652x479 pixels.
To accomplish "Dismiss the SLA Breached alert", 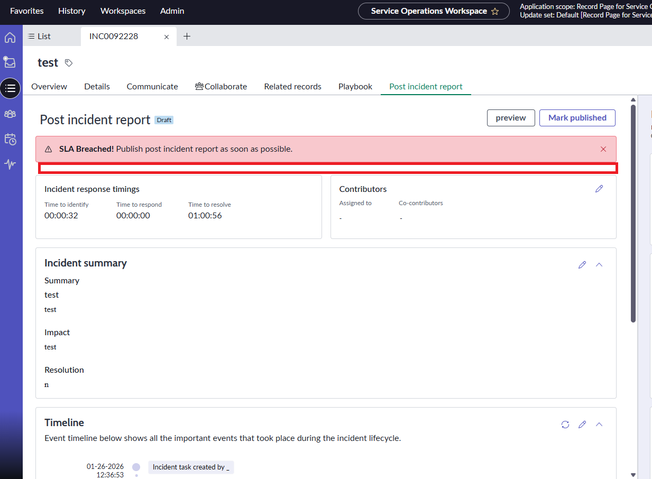I will 603,149.
